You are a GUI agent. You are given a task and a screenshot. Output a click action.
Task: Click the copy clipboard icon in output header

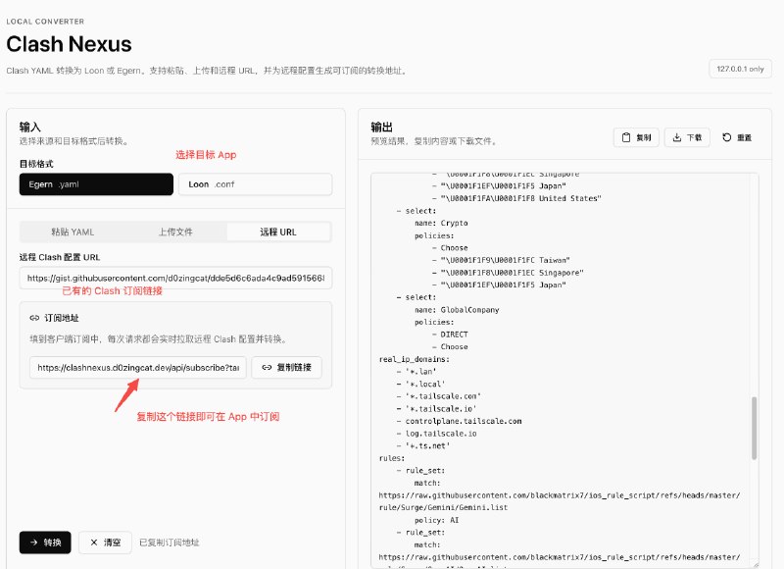[626, 137]
